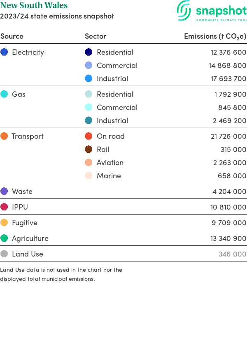The width and height of the screenshot is (247, 350).
Task: Click the dark navy Electricity Residential dot
Action: tap(89, 52)
